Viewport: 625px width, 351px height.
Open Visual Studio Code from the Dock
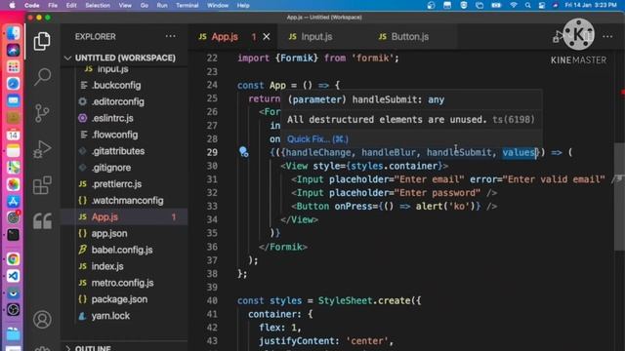[13, 276]
